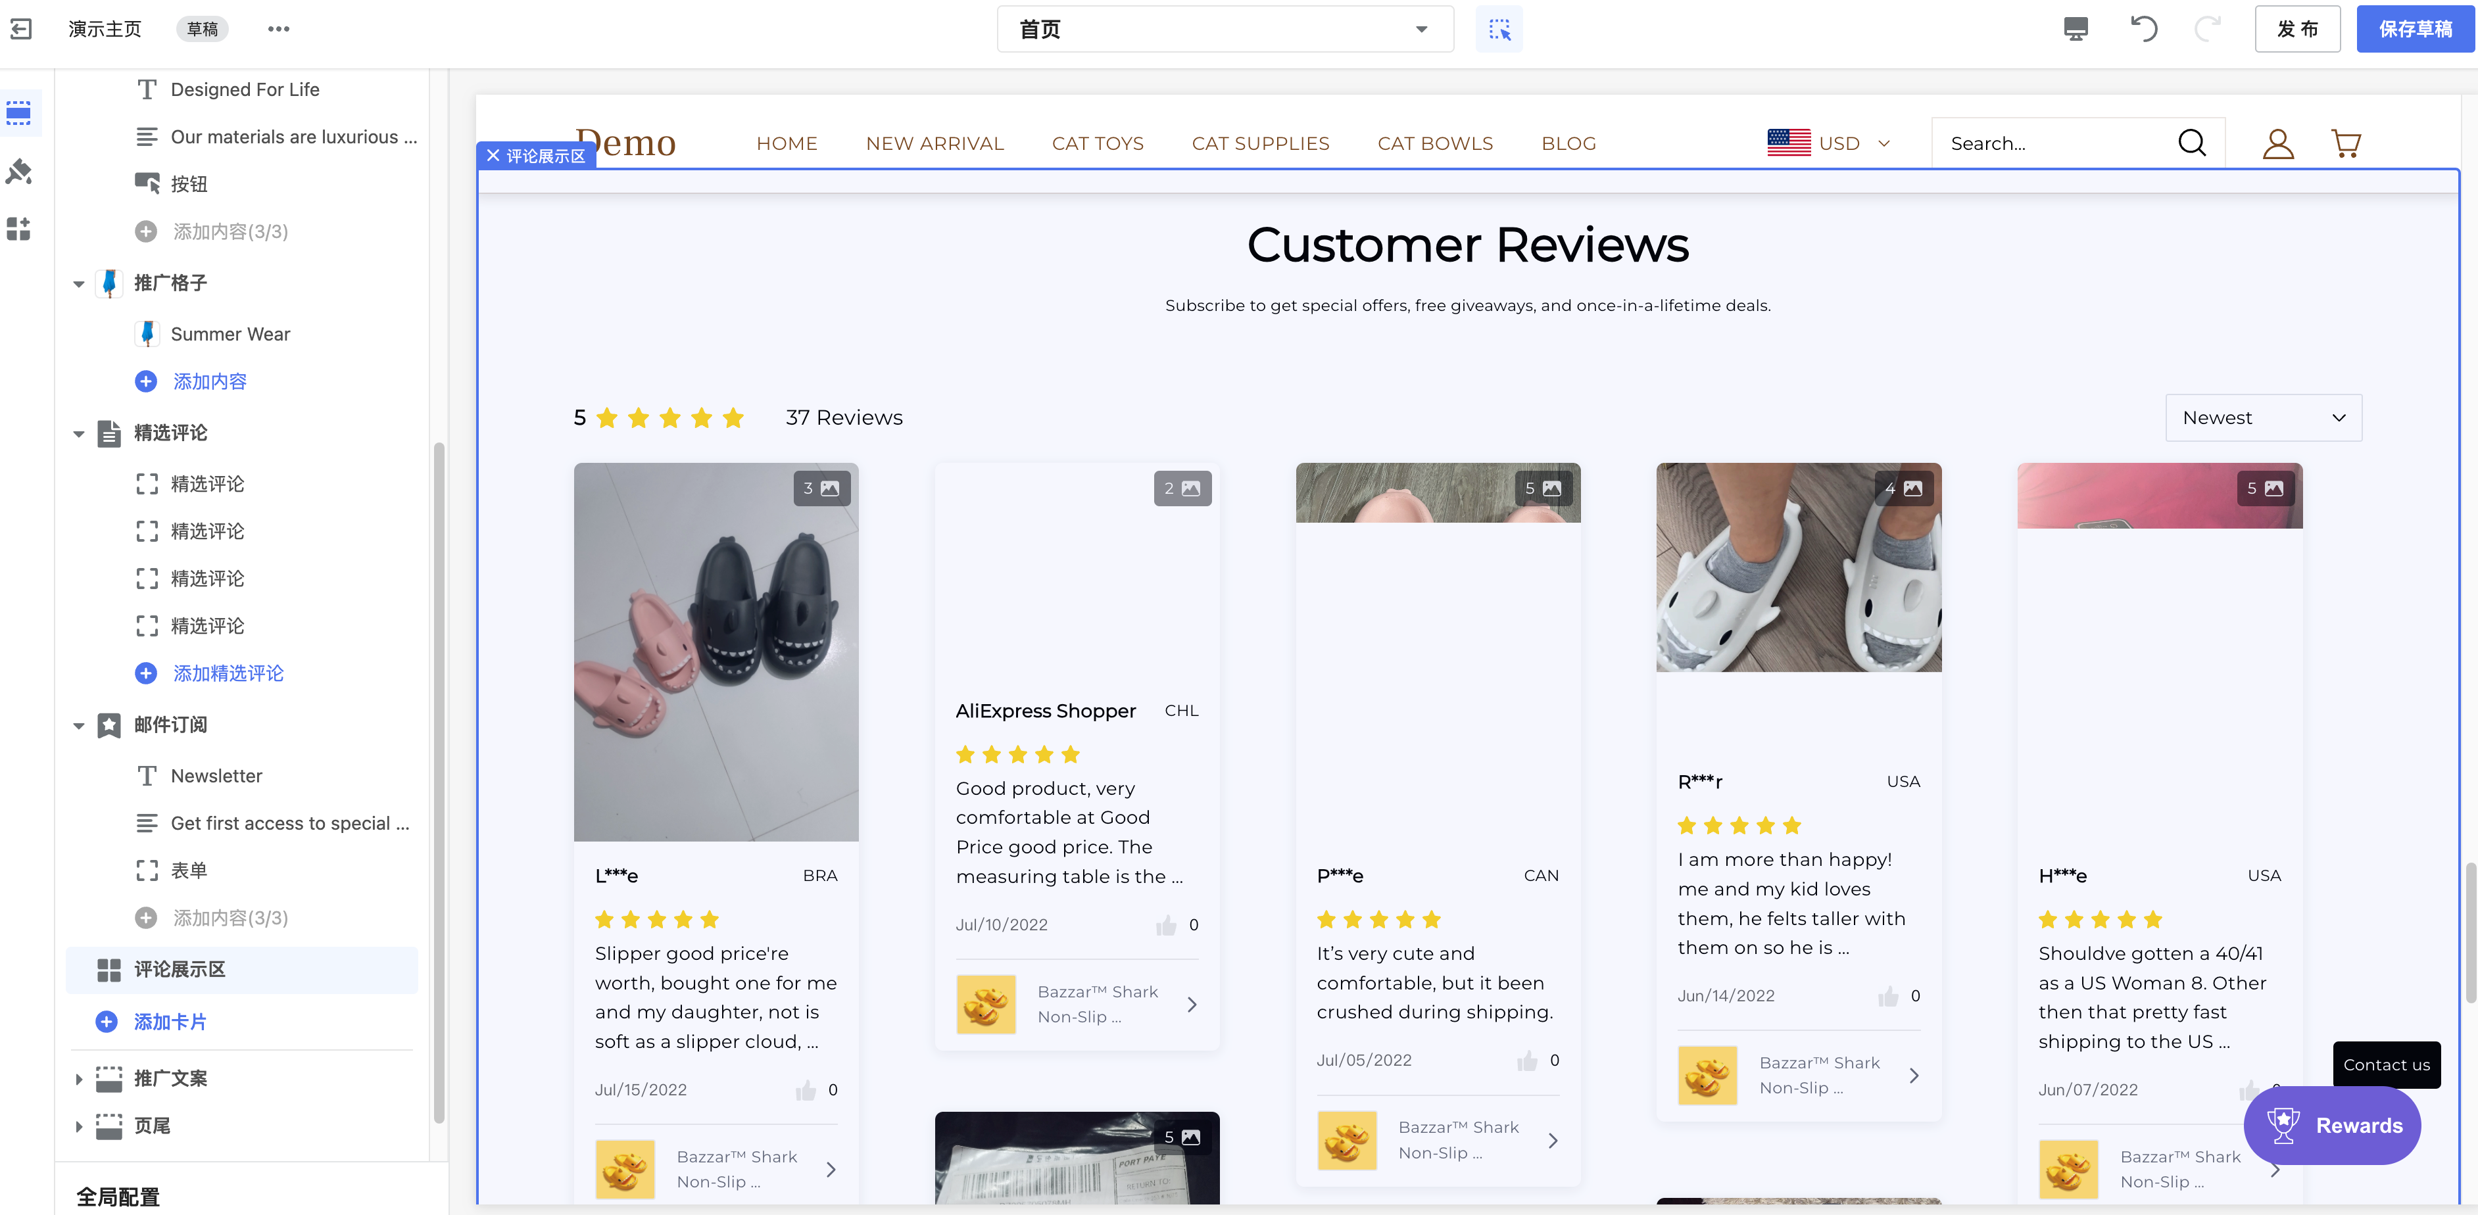
Task: Open the theme style brush panel
Action: coord(19,171)
